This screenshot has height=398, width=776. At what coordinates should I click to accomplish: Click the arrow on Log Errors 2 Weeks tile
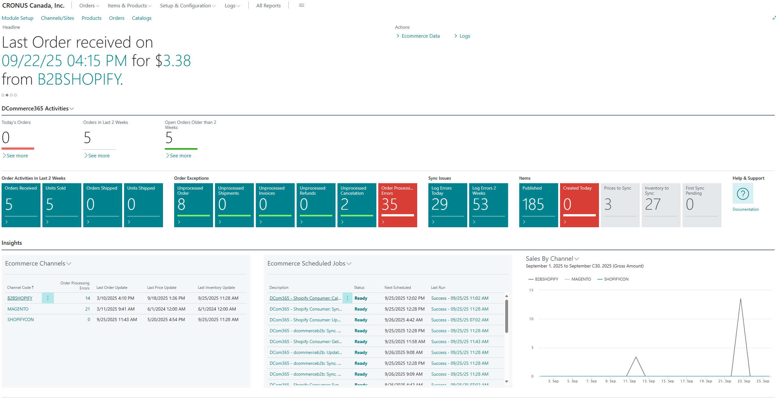pyautogui.click(x=474, y=222)
